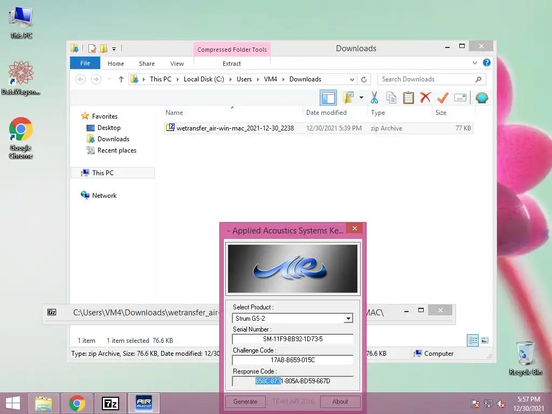Open File Explorer from the taskbar

click(44, 403)
